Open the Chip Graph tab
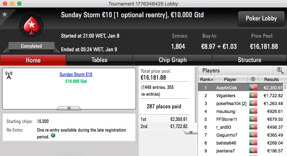Viewport: 287px width, 156px height. 173,60
